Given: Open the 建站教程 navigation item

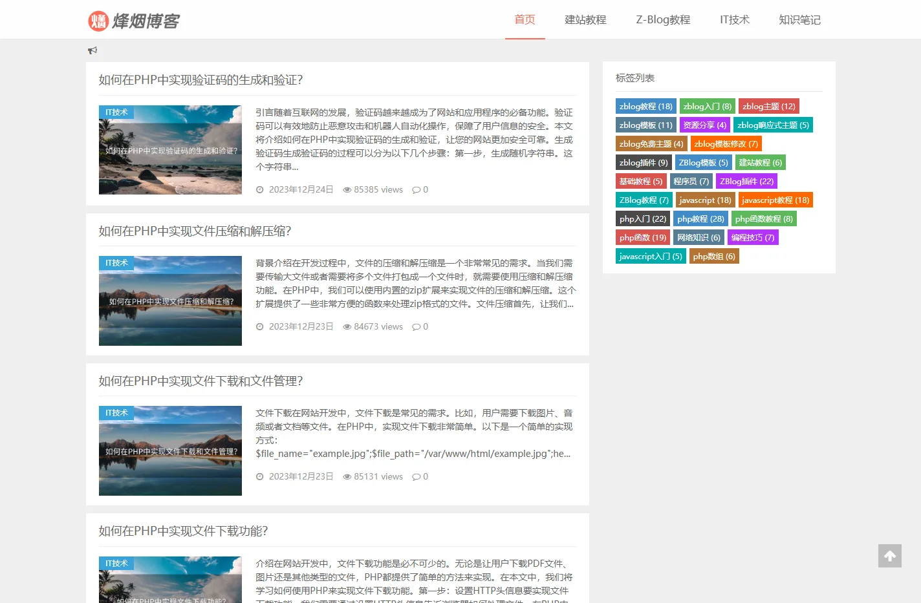Looking at the screenshot, I should [x=585, y=19].
